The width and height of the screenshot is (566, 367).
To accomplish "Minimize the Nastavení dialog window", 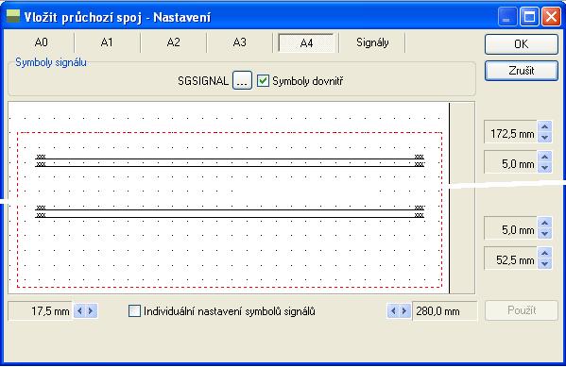I will pyautogui.click(x=506, y=17).
